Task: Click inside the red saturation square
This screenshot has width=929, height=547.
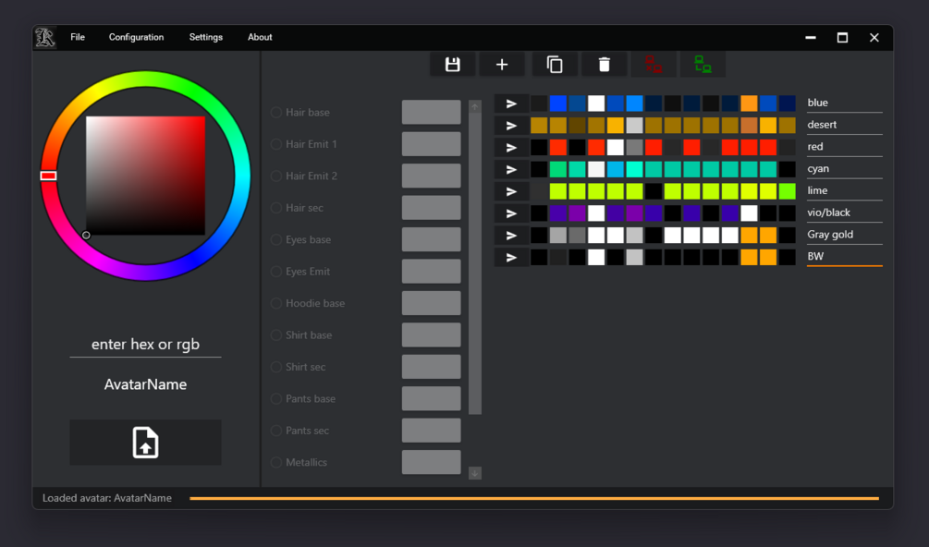Action: (x=146, y=176)
